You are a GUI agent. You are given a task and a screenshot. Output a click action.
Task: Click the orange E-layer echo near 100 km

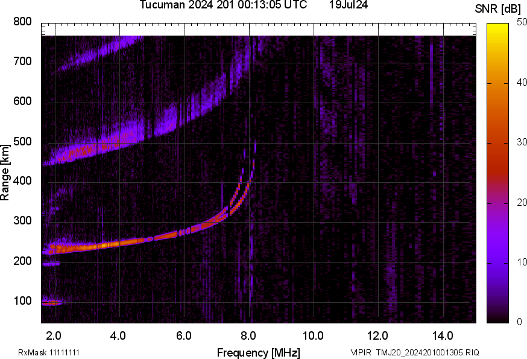tap(51, 302)
